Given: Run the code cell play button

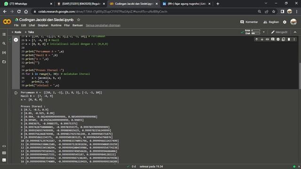Looking at the screenshot, I should click(16, 40).
